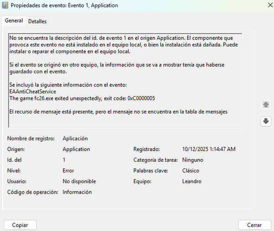This screenshot has height=231, width=274.
Task: Click the Registrado date and time value
Action: pos(209,149)
